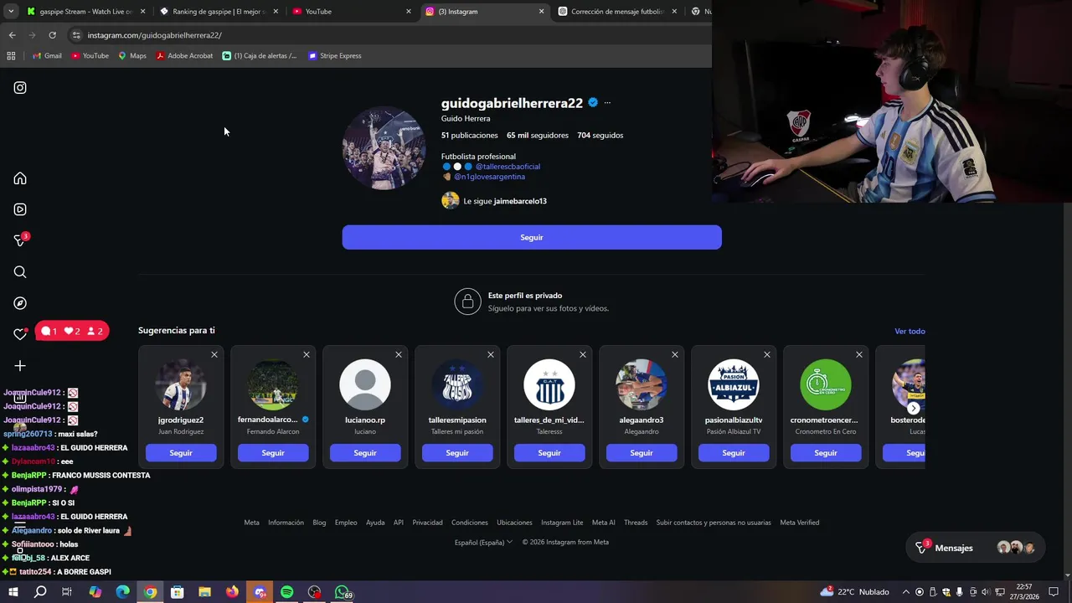This screenshot has height=603, width=1072.
Task: Follow talleresmipasion with Seguir button
Action: (x=457, y=453)
